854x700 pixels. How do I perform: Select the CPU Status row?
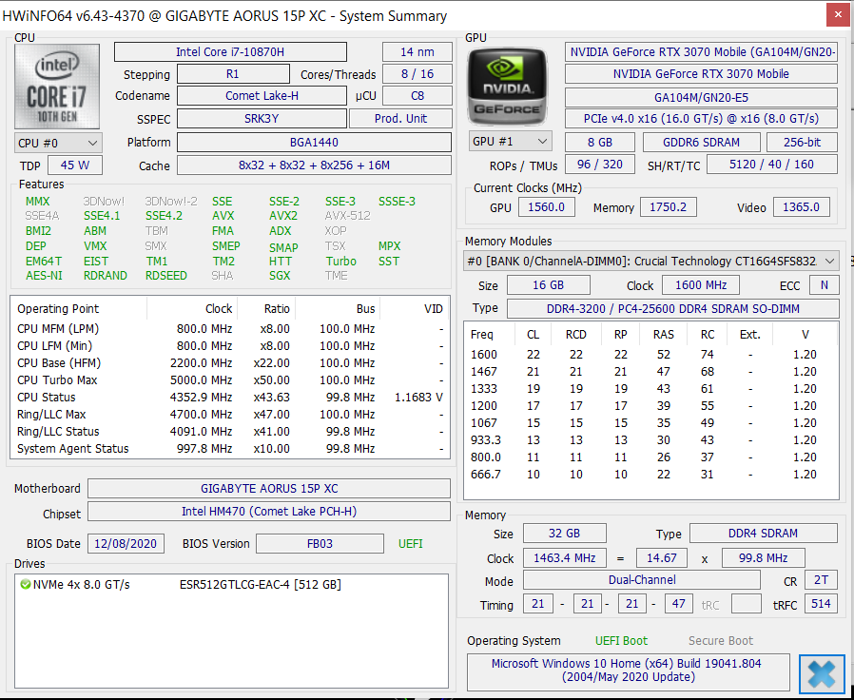230,398
